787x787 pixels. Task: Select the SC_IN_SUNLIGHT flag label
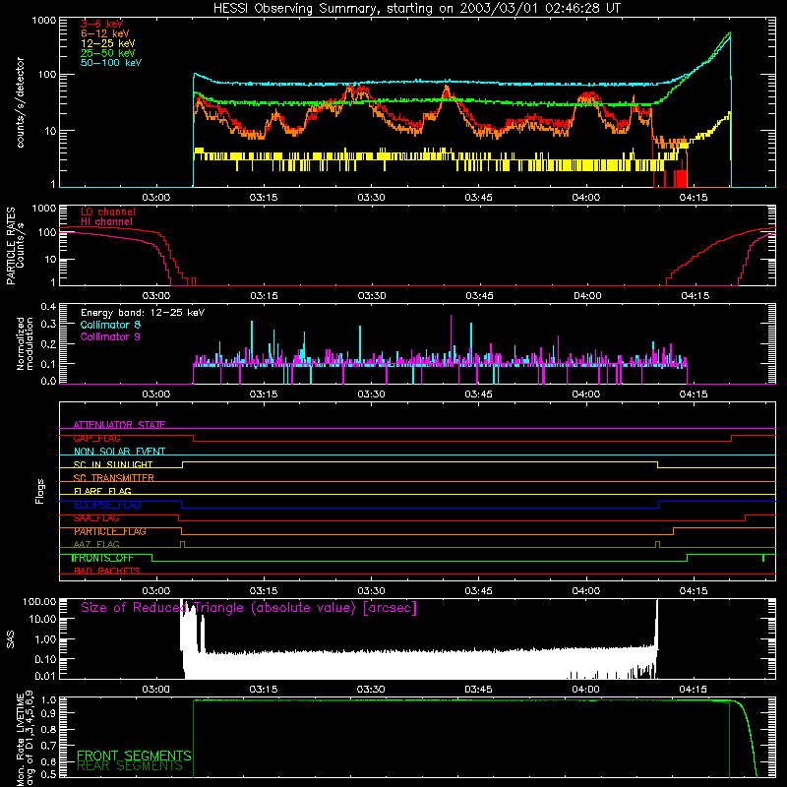click(113, 464)
